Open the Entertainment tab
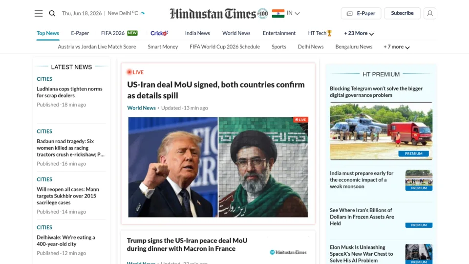The width and height of the screenshot is (469, 264). (279, 33)
